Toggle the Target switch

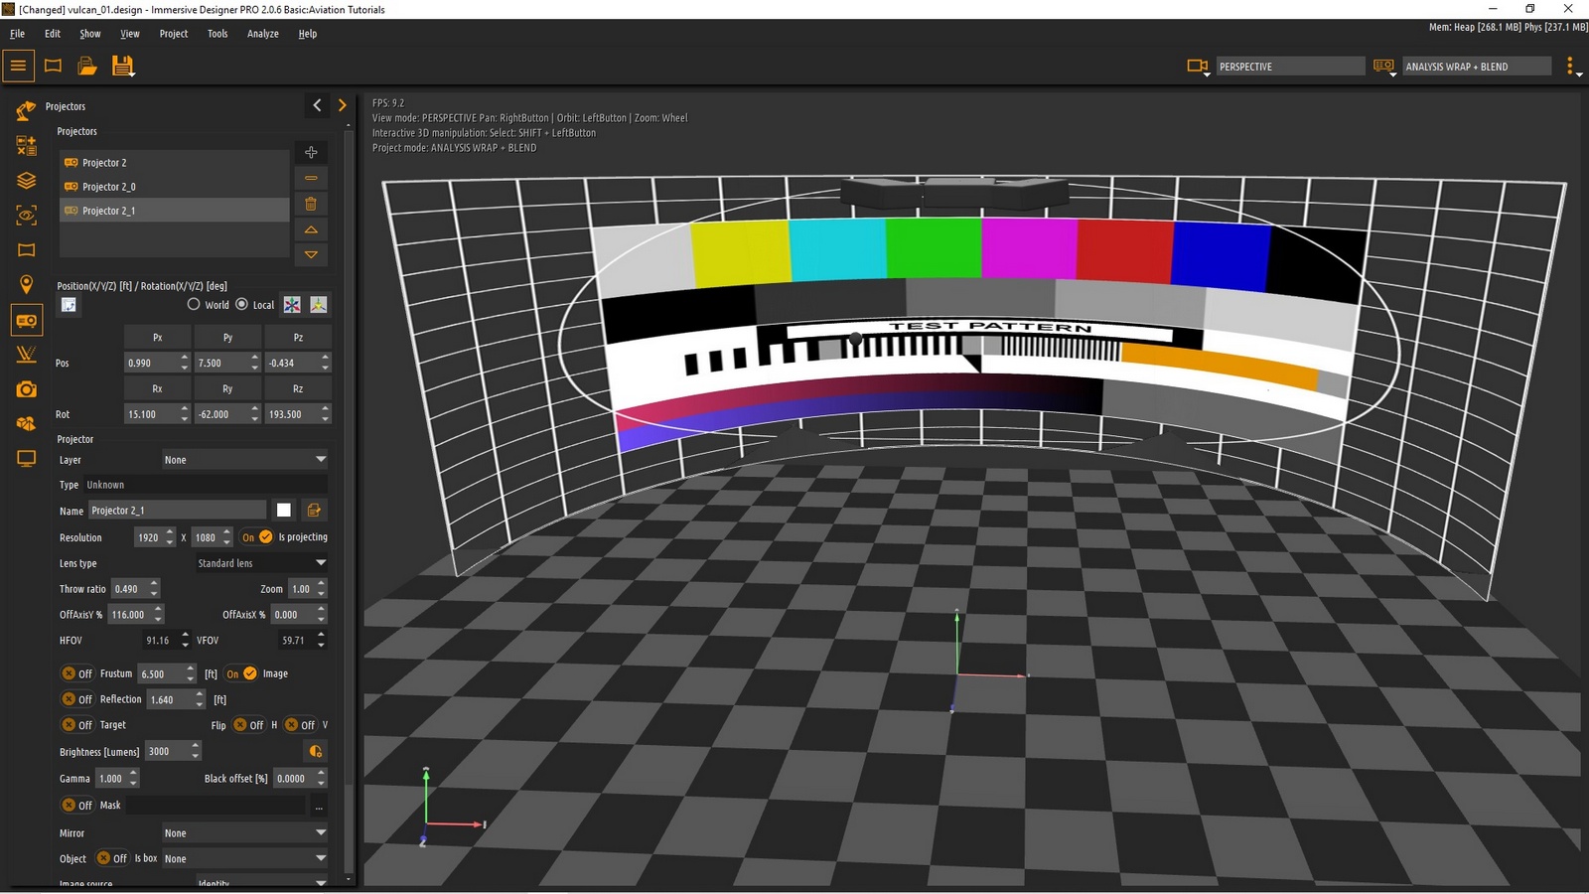point(76,725)
